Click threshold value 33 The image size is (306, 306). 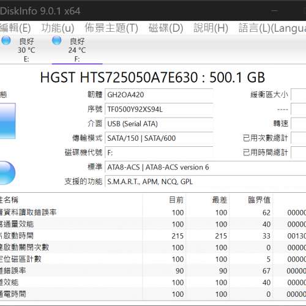tap(266, 236)
